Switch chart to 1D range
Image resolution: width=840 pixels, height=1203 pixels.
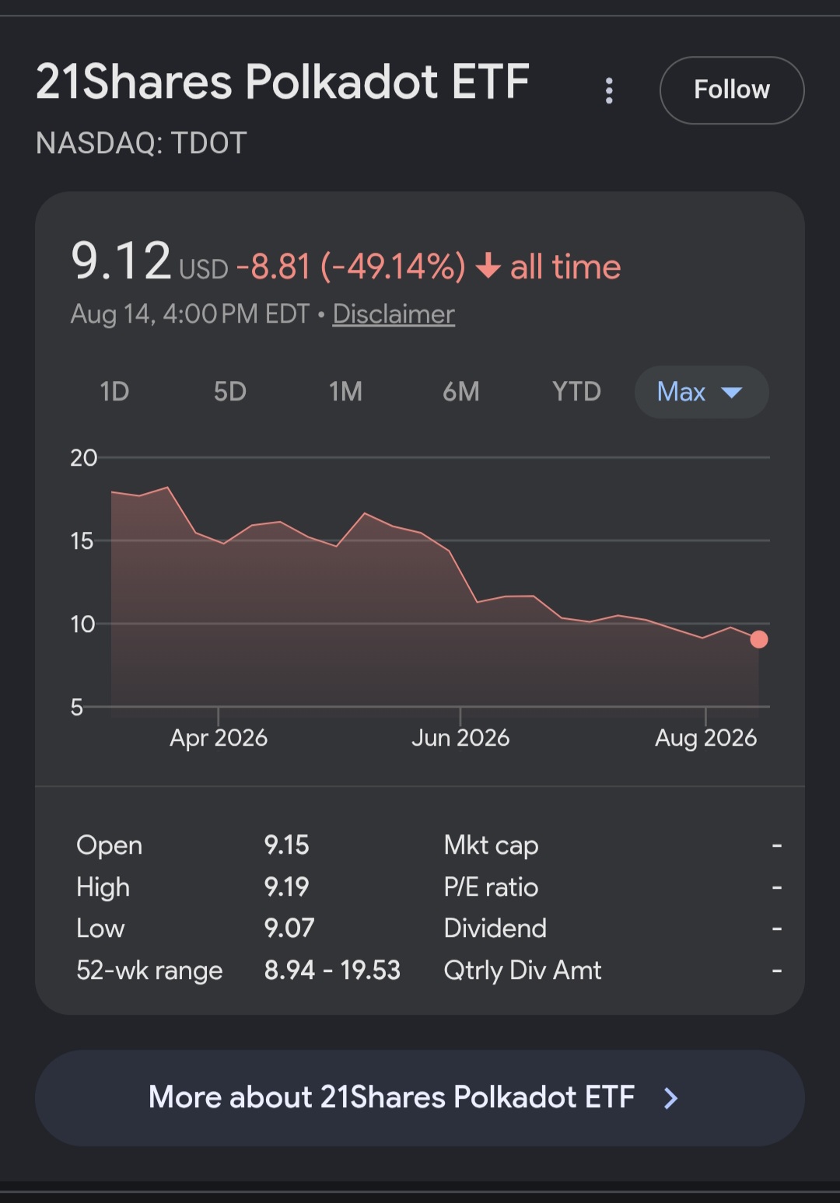coord(114,391)
